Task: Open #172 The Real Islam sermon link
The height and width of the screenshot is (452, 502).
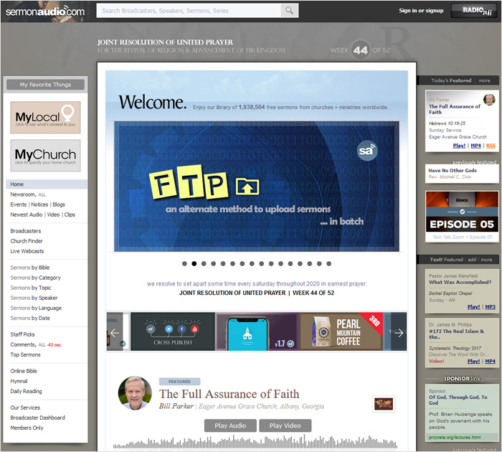Action: (x=457, y=334)
